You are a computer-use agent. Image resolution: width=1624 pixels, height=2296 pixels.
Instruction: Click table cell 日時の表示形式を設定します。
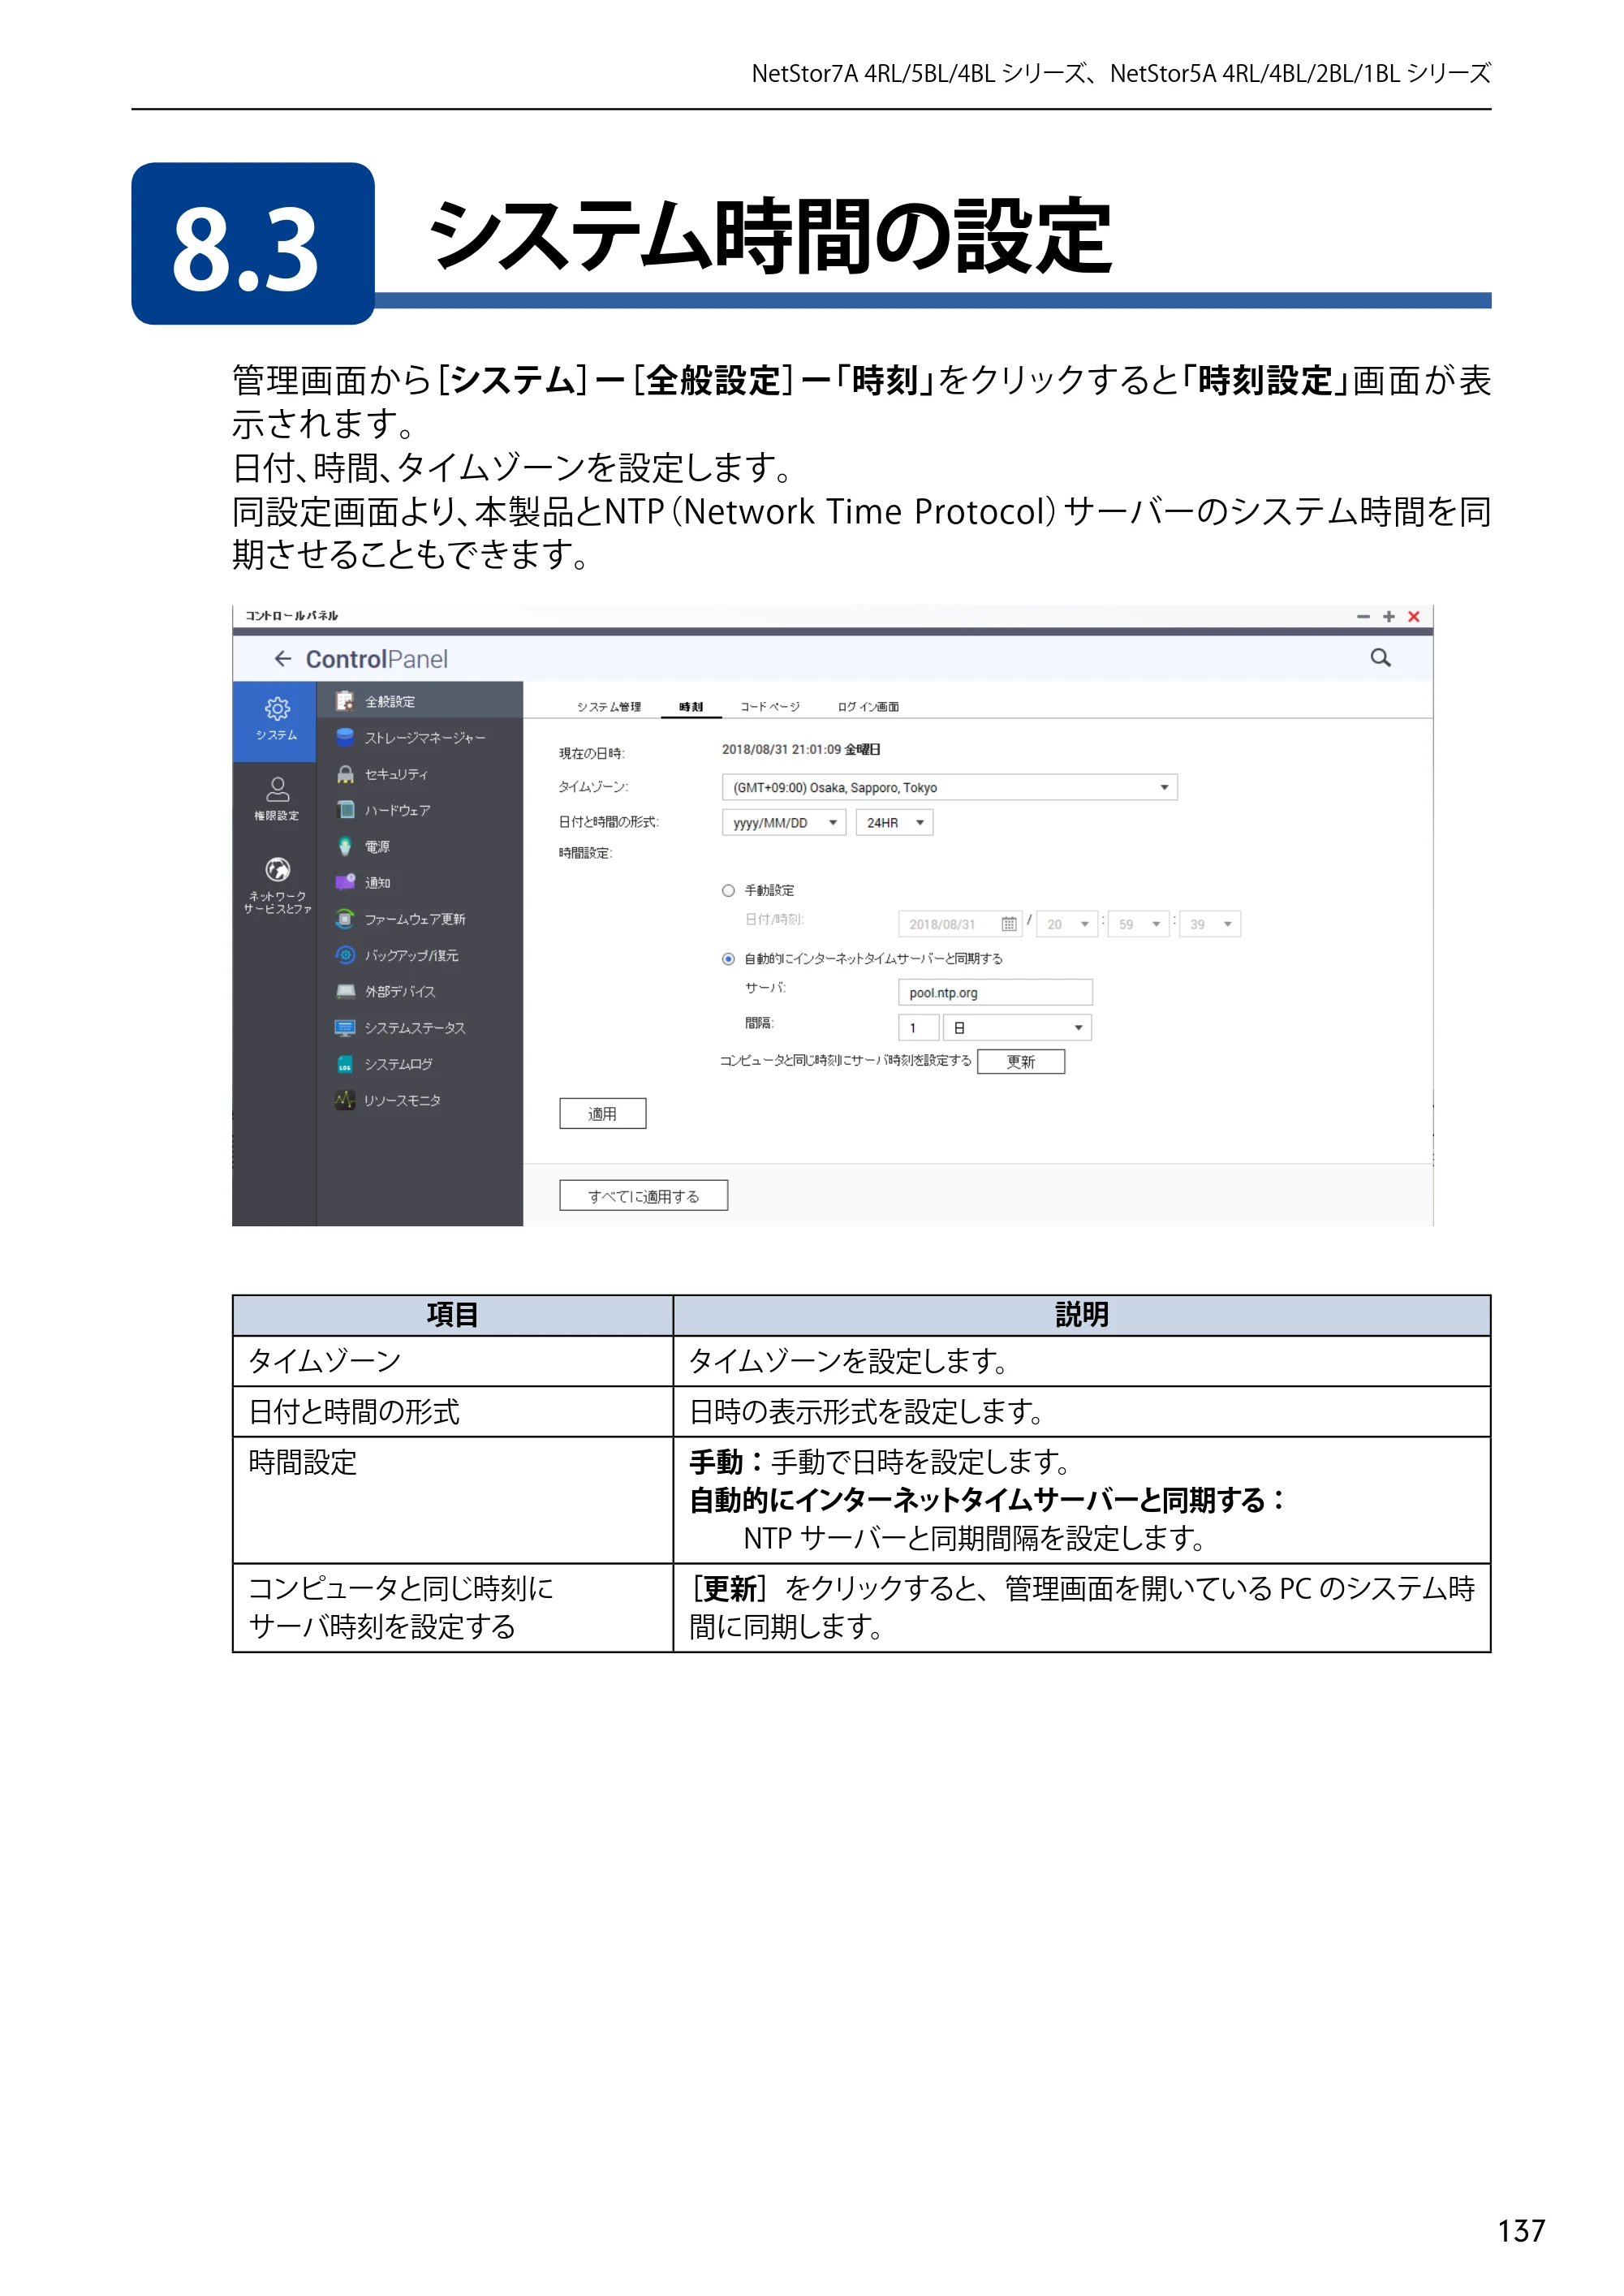pyautogui.click(x=1082, y=1411)
